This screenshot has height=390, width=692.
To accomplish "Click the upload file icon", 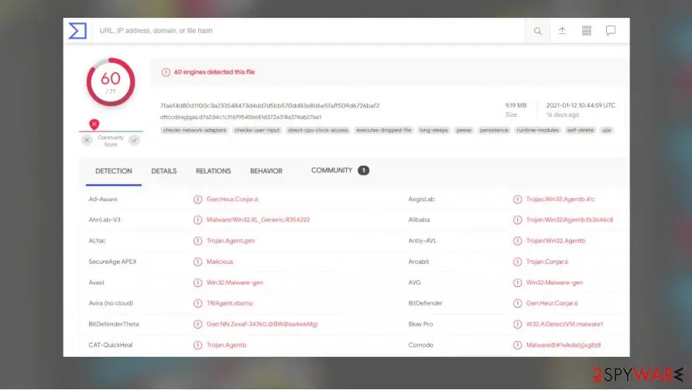I will pos(562,30).
